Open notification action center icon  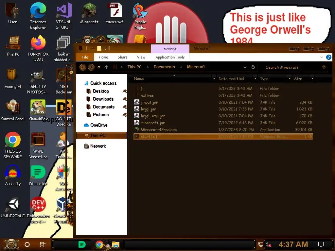(321, 244)
